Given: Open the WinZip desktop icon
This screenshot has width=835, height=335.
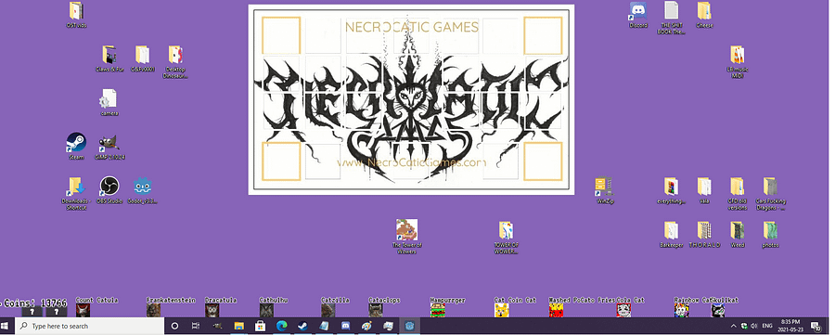Looking at the screenshot, I should [604, 187].
